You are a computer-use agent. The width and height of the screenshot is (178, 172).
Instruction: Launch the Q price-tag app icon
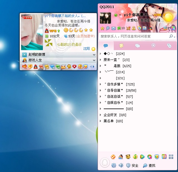tap(150, 157)
